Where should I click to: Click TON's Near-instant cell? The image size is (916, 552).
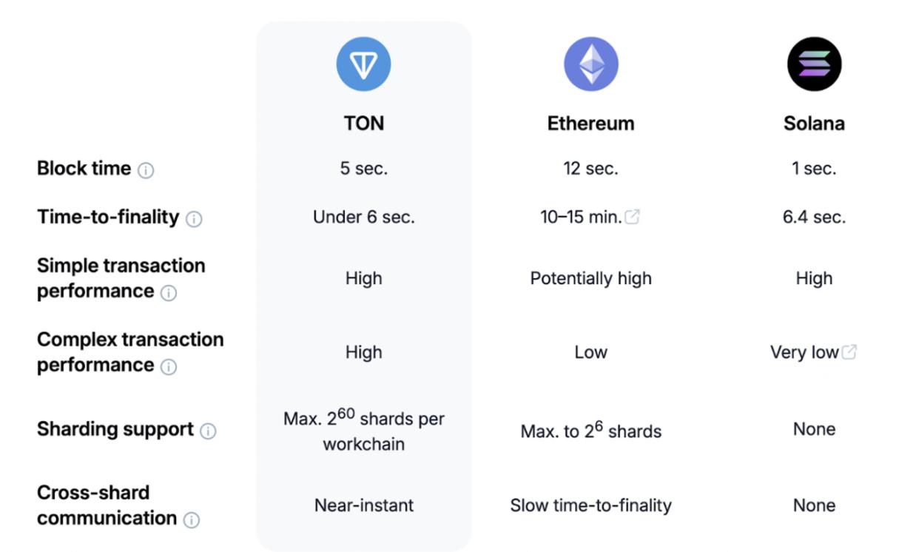pos(363,505)
